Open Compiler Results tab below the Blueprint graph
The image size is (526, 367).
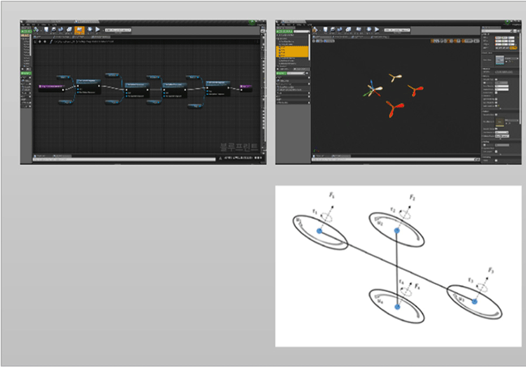[x=43, y=156]
